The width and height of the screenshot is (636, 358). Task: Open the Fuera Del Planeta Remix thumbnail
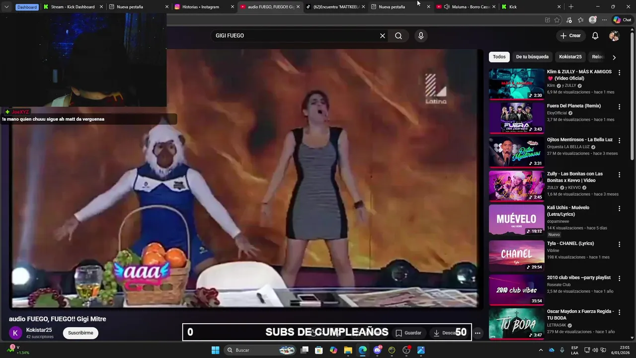[517, 118]
